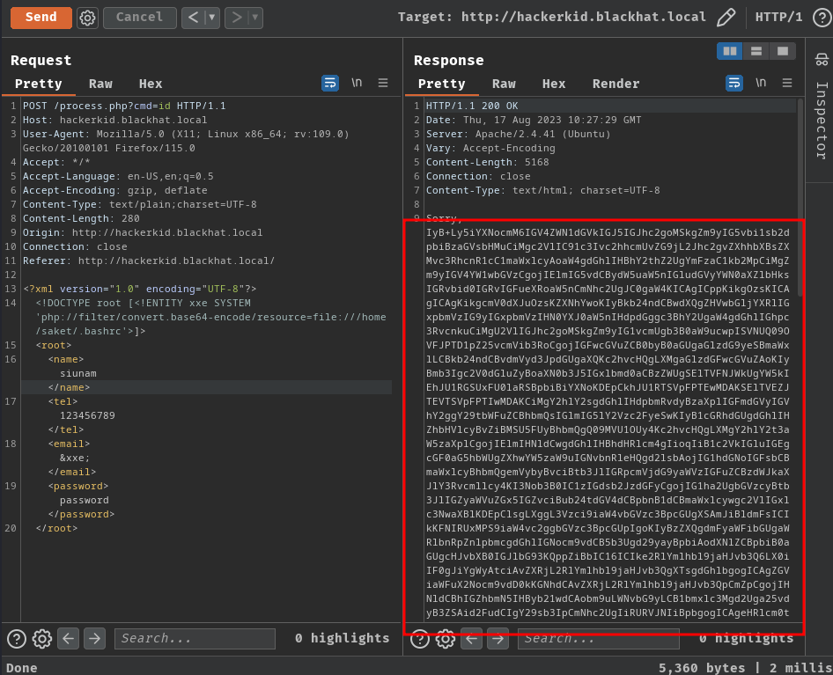The height and width of the screenshot is (675, 833).
Task: Click Host: hackerkid.blackhat.local header line
Action: [114, 120]
